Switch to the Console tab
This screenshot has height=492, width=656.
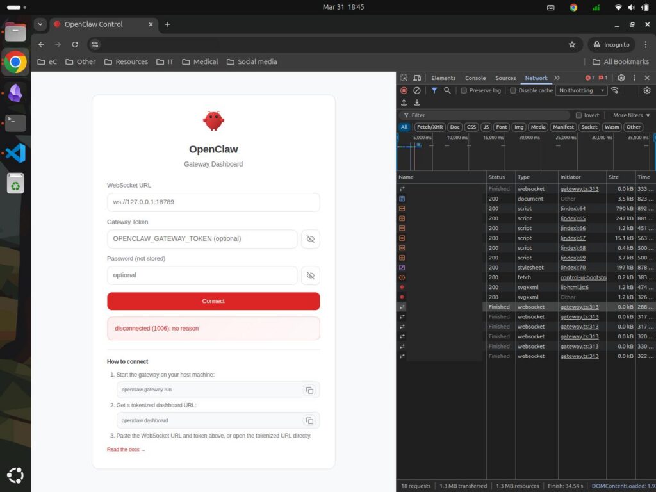475,78
